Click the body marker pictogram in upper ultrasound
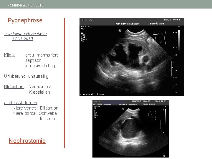This screenshot has height=159, width=212. [x=160, y=39]
